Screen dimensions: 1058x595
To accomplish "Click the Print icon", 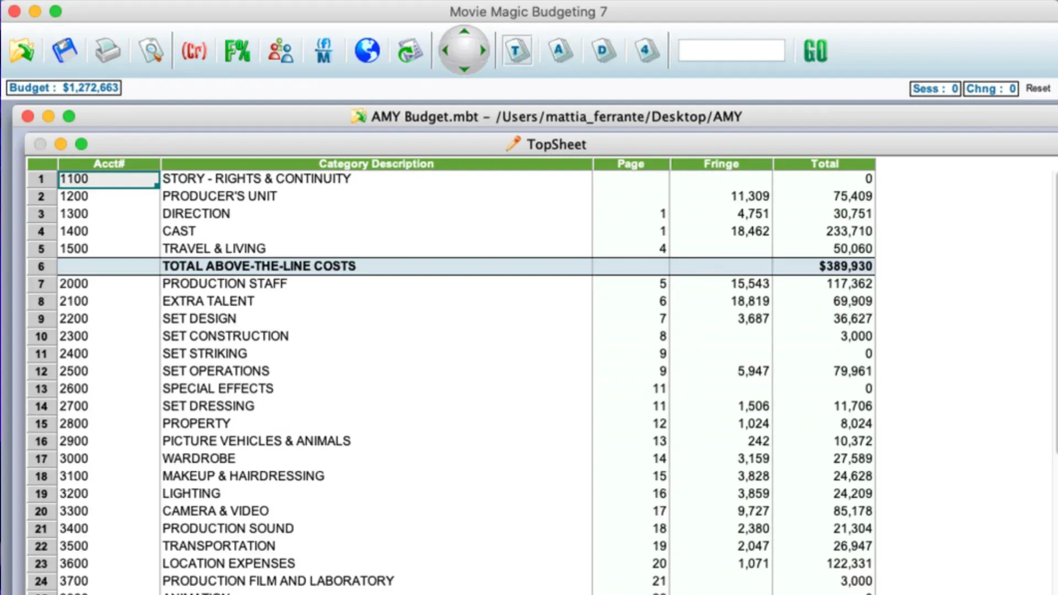I will click(x=107, y=51).
